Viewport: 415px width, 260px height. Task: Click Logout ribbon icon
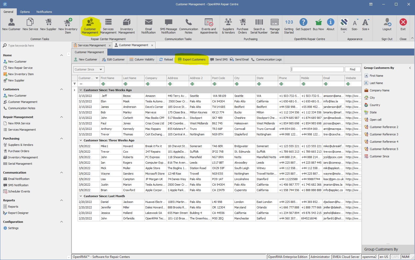tap(387, 25)
